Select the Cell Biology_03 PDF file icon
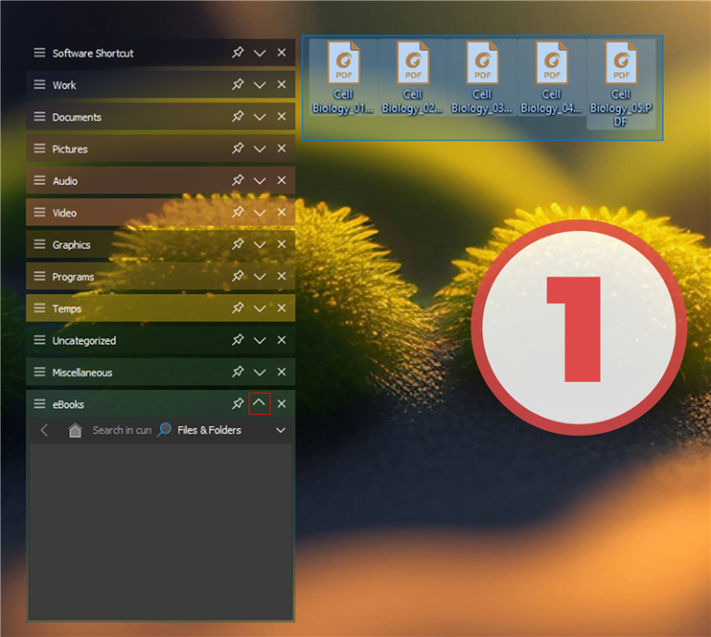Image resolution: width=711 pixels, height=637 pixels. [x=482, y=63]
